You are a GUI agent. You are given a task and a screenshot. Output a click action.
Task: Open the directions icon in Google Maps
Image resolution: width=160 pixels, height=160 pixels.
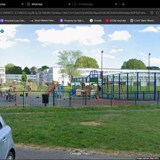click(2, 31)
